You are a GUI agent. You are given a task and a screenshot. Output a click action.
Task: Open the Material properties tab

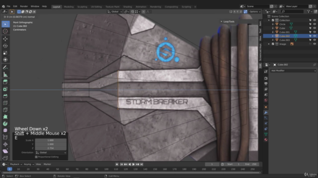pyautogui.click(x=266, y=139)
